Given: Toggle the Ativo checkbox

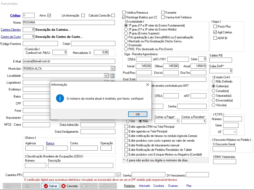Looking at the screenshot, I should [x=49, y=16].
